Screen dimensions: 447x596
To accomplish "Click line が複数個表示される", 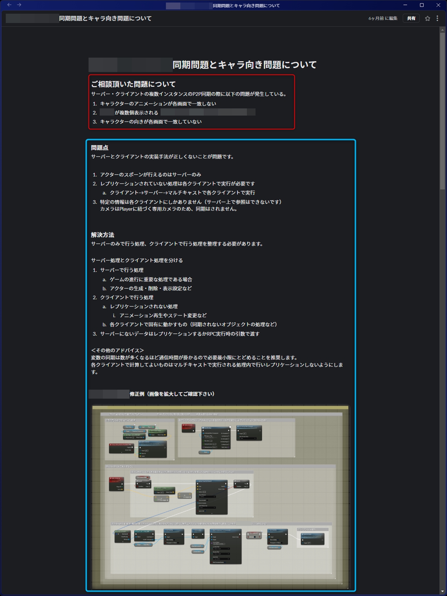I will (136, 112).
